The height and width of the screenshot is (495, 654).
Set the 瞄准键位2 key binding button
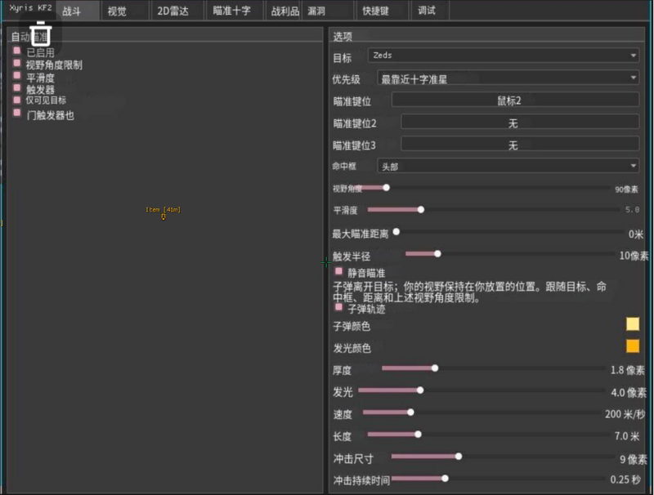click(x=520, y=123)
